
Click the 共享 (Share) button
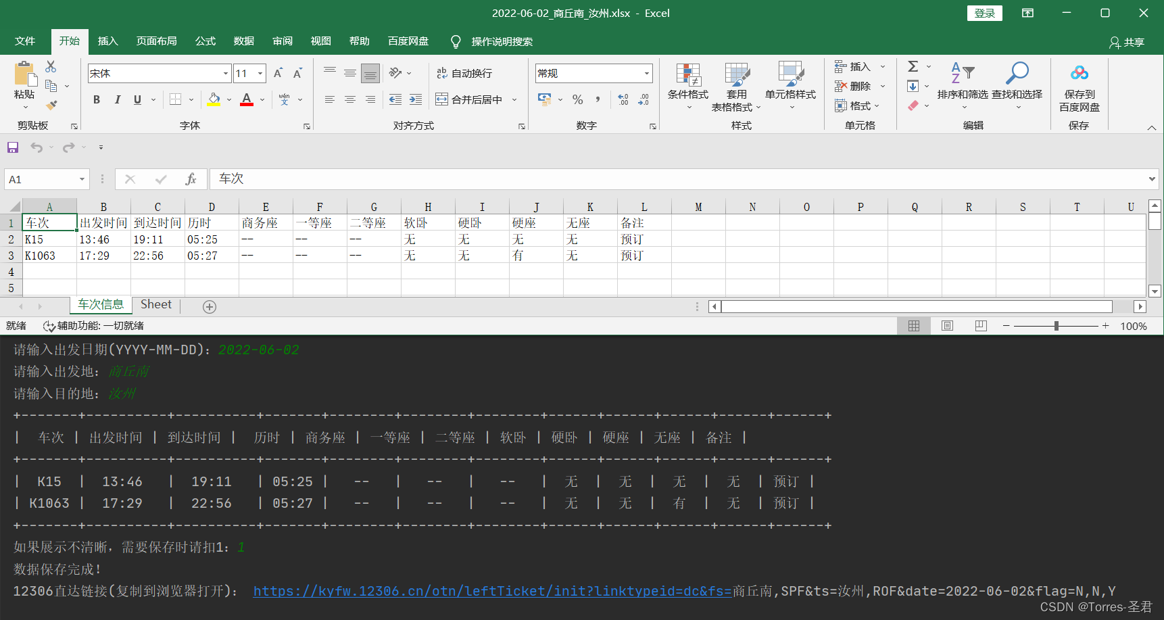[1127, 42]
